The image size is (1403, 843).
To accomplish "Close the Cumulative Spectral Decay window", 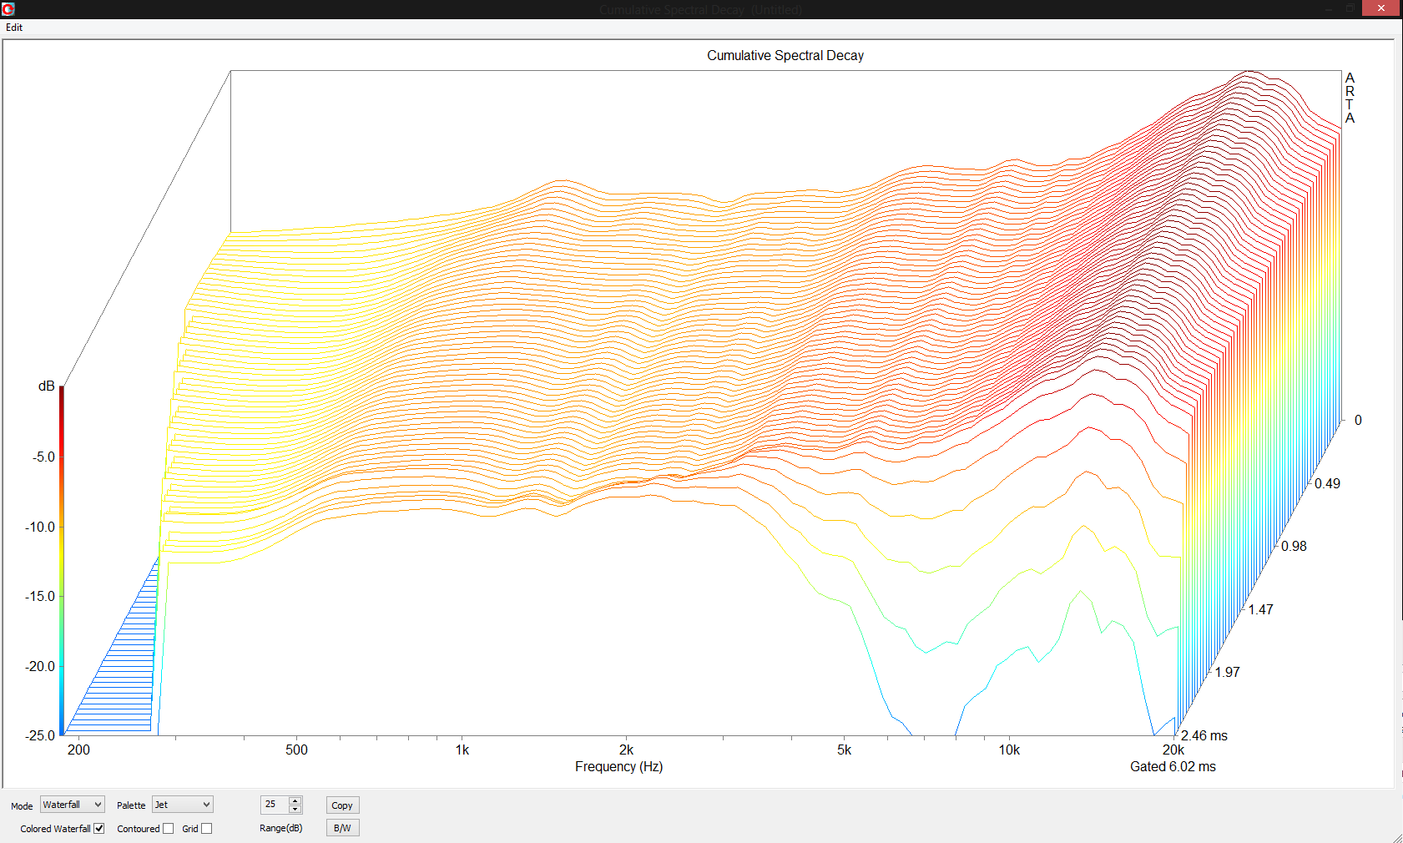I will (1381, 8).
